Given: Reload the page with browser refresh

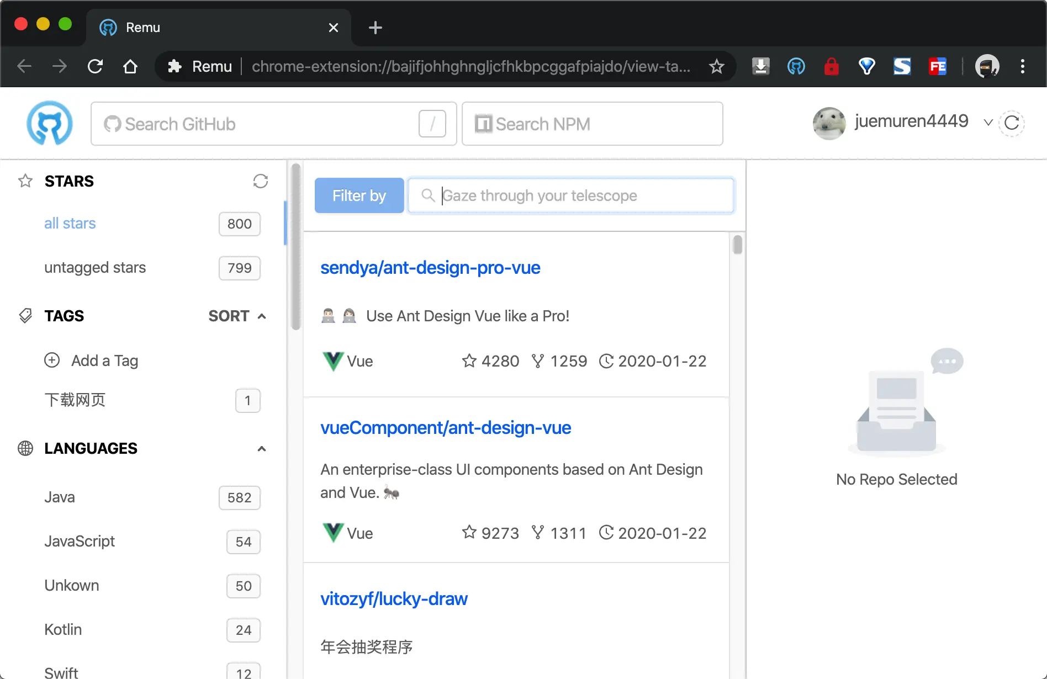Looking at the screenshot, I should pos(95,66).
